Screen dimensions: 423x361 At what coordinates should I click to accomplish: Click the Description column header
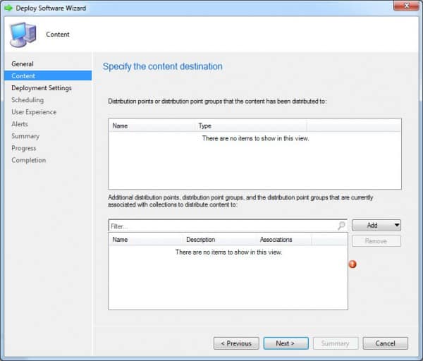tap(219, 240)
